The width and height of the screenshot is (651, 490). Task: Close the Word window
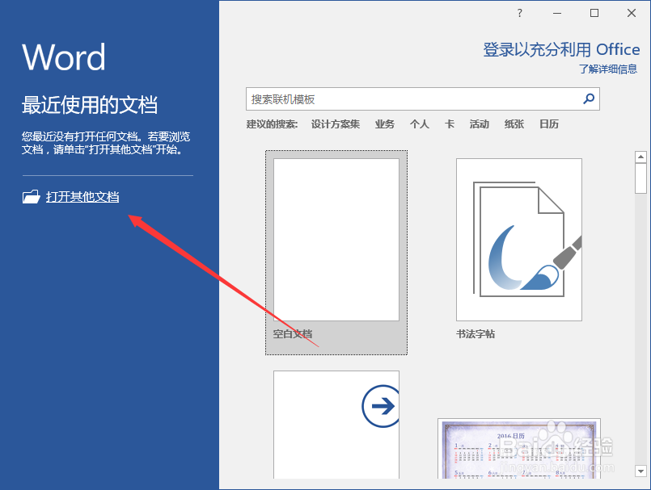pyautogui.click(x=632, y=13)
